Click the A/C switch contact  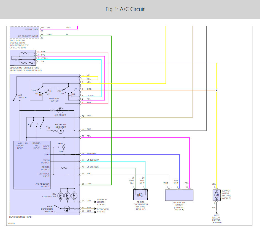coord(15,98)
